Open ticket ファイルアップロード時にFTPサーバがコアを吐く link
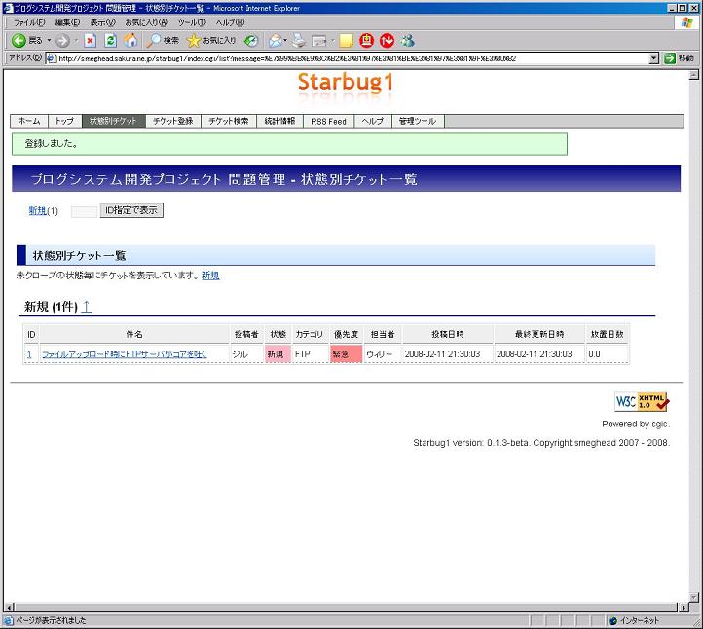The image size is (703, 629). pyautogui.click(x=125, y=354)
